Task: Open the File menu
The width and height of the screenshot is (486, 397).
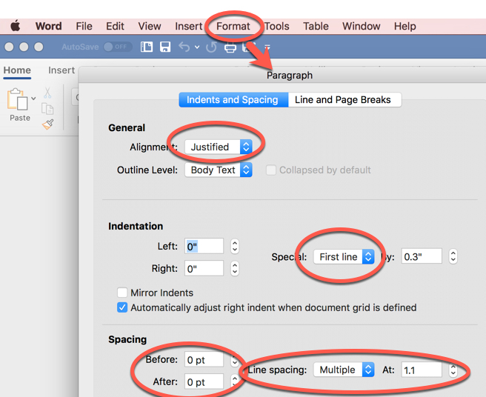Action: point(84,26)
